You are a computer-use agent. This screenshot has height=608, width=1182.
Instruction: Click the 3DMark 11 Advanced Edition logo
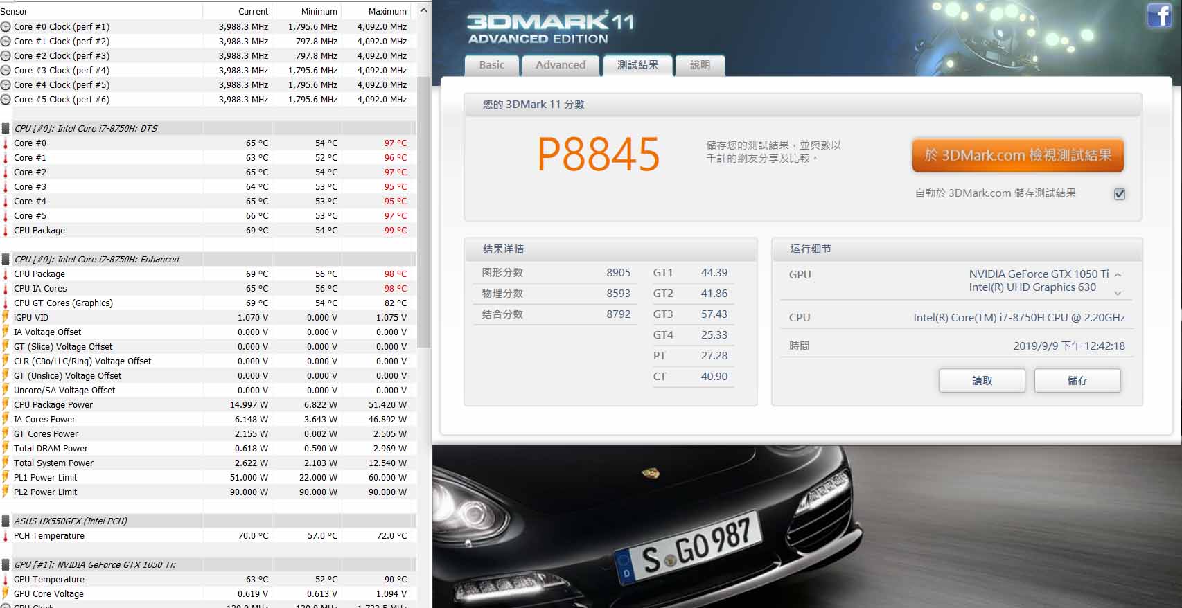tap(551, 28)
